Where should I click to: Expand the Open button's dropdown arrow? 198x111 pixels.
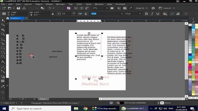14,8
